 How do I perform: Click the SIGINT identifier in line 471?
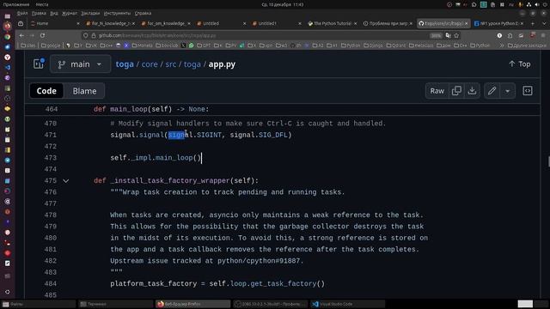pos(209,135)
